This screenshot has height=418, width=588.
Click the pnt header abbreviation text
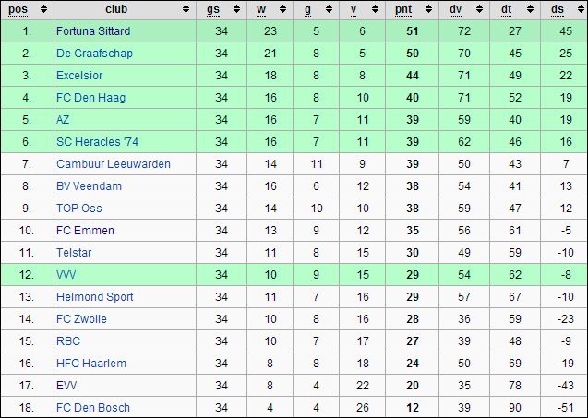coord(403,9)
